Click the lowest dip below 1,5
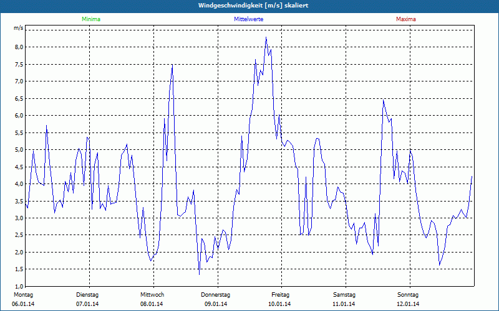Screen dimensions: 499x311 pyautogui.click(x=199, y=274)
